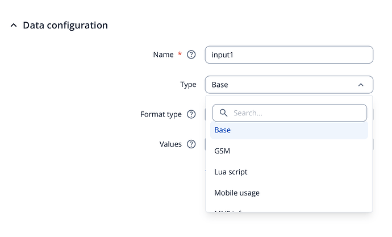The height and width of the screenshot is (237, 392).
Task: Click the red required asterisk by Name
Action: (x=180, y=54)
